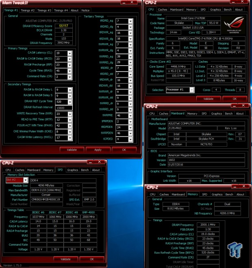Click OK button in Mem TweakIt
Viewport: 252px width, 268px height.
point(124,150)
